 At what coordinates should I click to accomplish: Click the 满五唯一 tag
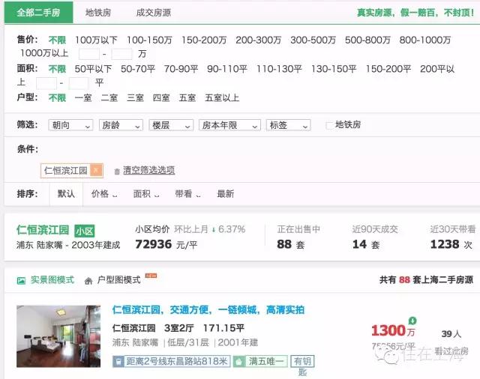[260, 361]
